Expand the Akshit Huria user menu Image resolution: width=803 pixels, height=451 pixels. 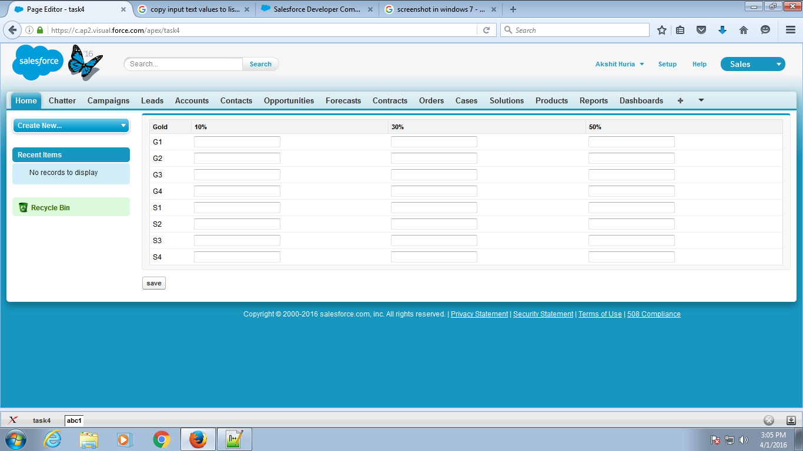click(x=620, y=64)
